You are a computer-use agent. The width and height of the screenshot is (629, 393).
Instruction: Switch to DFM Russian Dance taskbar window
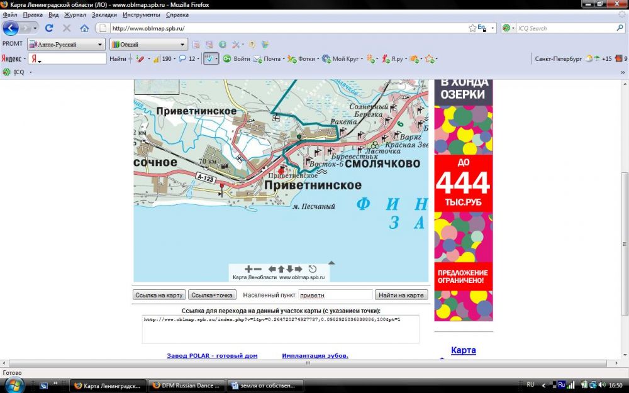tap(187, 385)
